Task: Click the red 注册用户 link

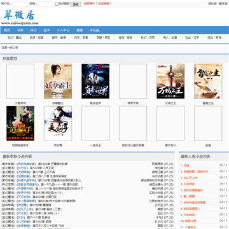Action: point(89,4)
